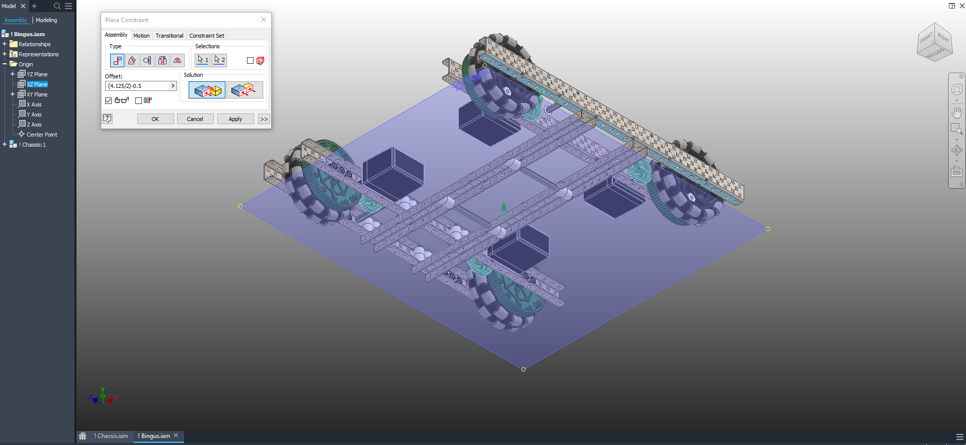This screenshot has width=966, height=445.
Task: Open the Full Navigation Wheel
Action: [956, 90]
